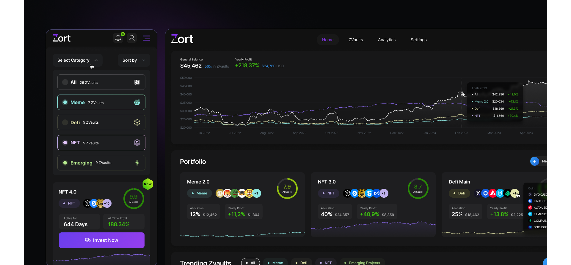Select the Emerging category radio button
The height and width of the screenshot is (265, 571).
tap(65, 163)
